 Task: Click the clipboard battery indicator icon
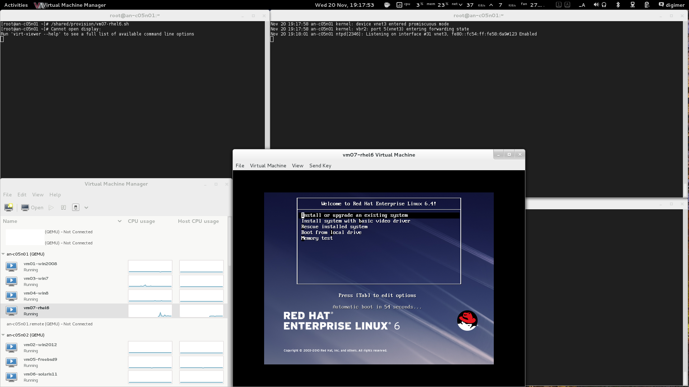click(647, 5)
